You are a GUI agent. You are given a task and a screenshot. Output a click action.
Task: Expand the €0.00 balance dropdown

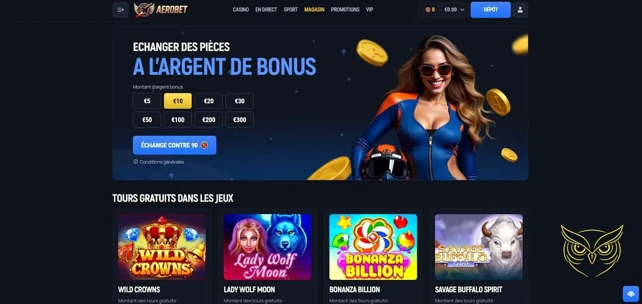(454, 10)
